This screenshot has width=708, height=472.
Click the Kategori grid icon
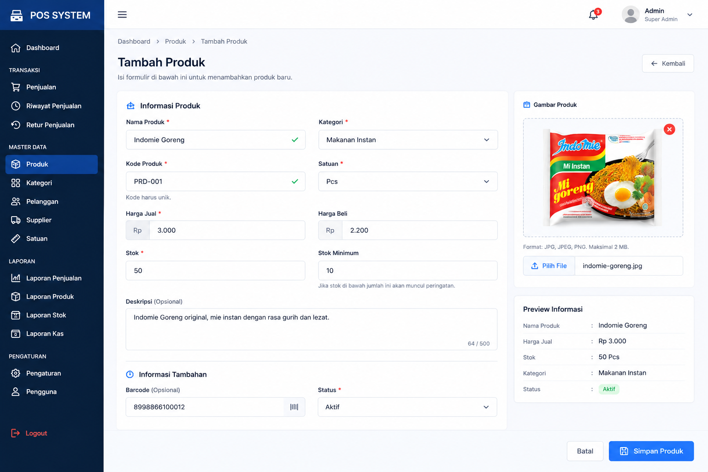[x=16, y=183]
